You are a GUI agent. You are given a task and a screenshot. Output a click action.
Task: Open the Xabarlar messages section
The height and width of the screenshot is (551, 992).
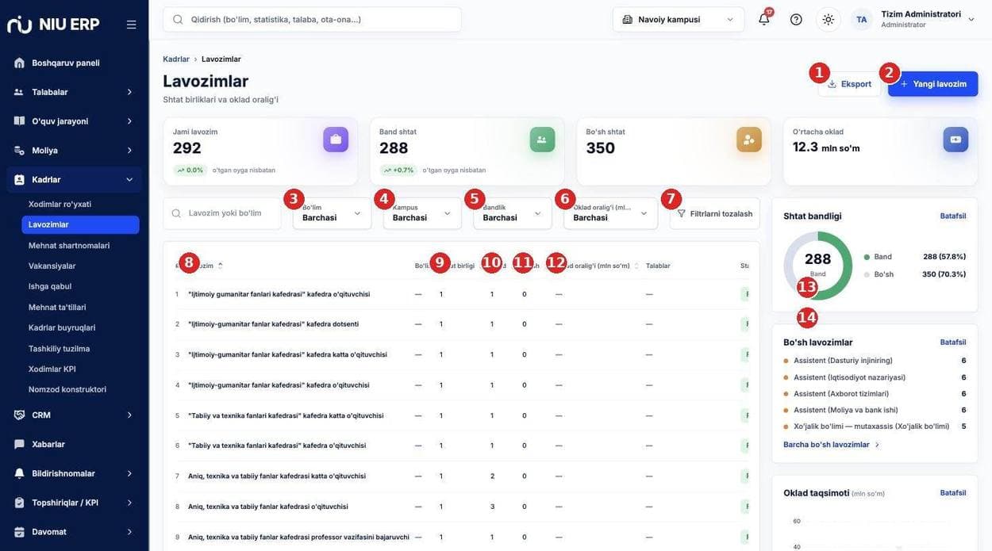[74, 444]
